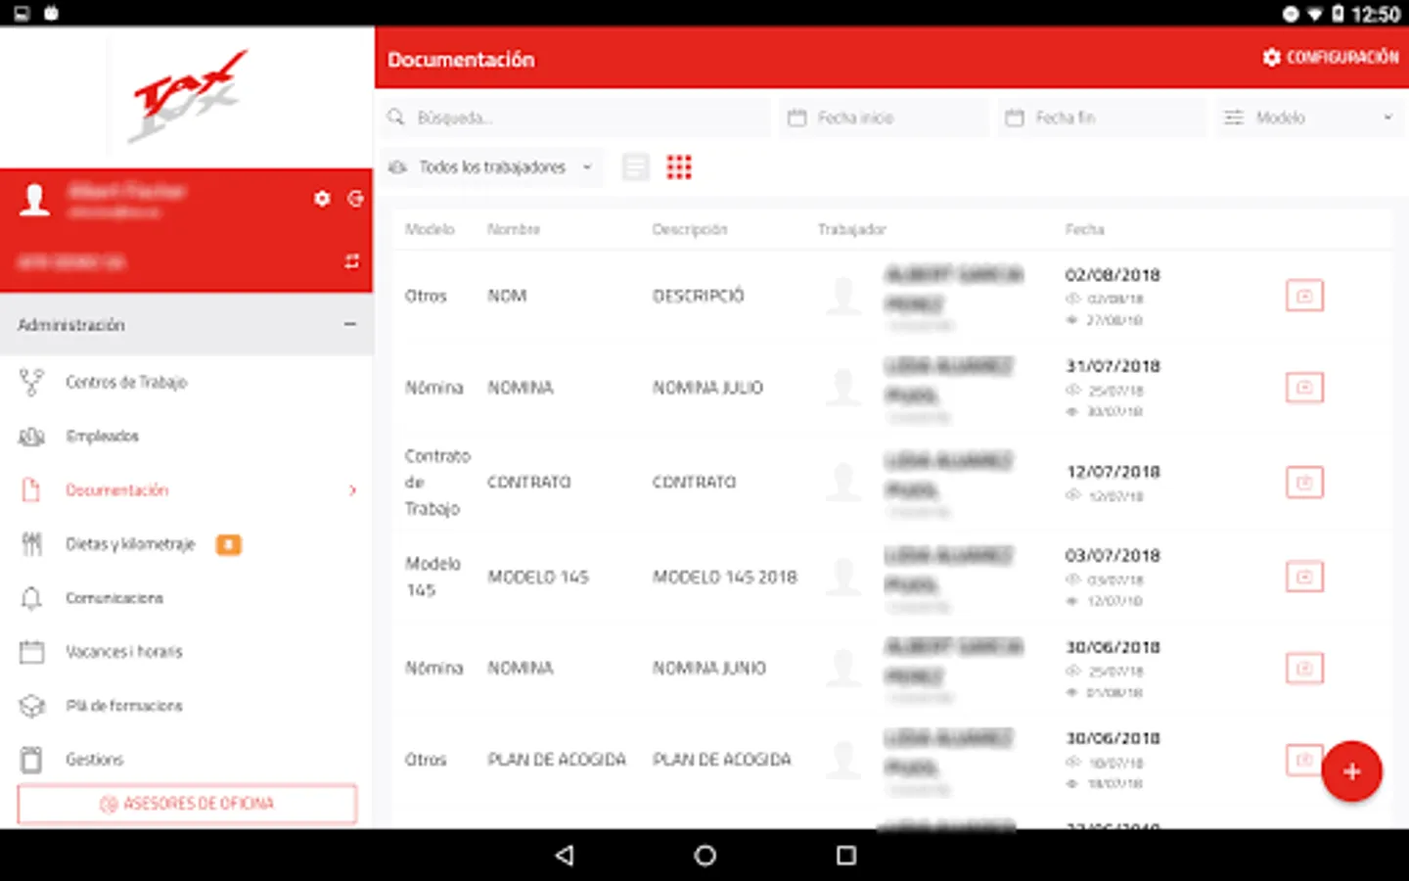Tap the sync icon in the profile card
Image resolution: width=1409 pixels, height=881 pixels.
[352, 262]
